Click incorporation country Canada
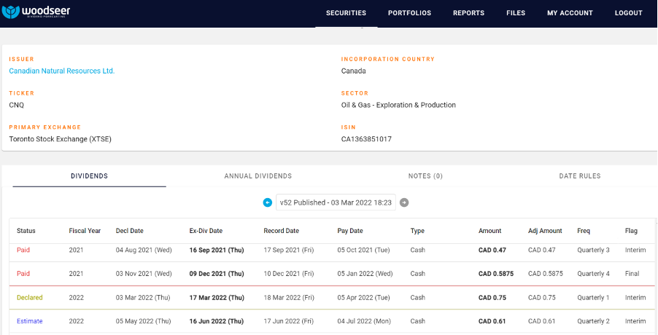Viewport: 658px width, 335px height. pyautogui.click(x=353, y=71)
